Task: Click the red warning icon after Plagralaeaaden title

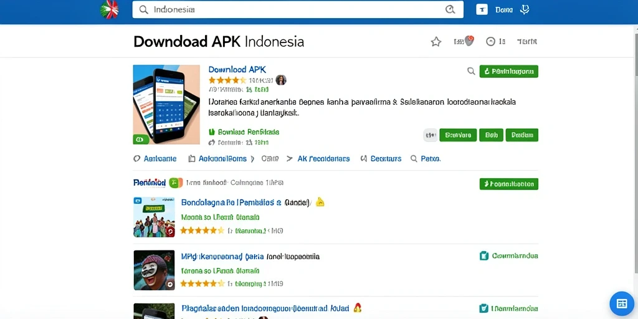Action: [358, 307]
